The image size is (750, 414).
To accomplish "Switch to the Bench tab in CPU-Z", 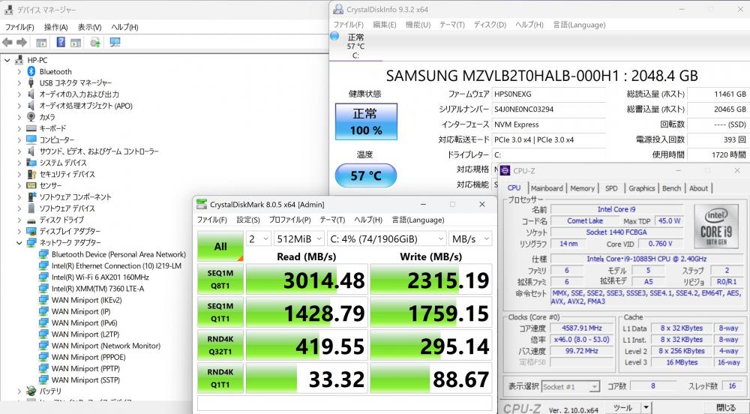I will coord(671,188).
